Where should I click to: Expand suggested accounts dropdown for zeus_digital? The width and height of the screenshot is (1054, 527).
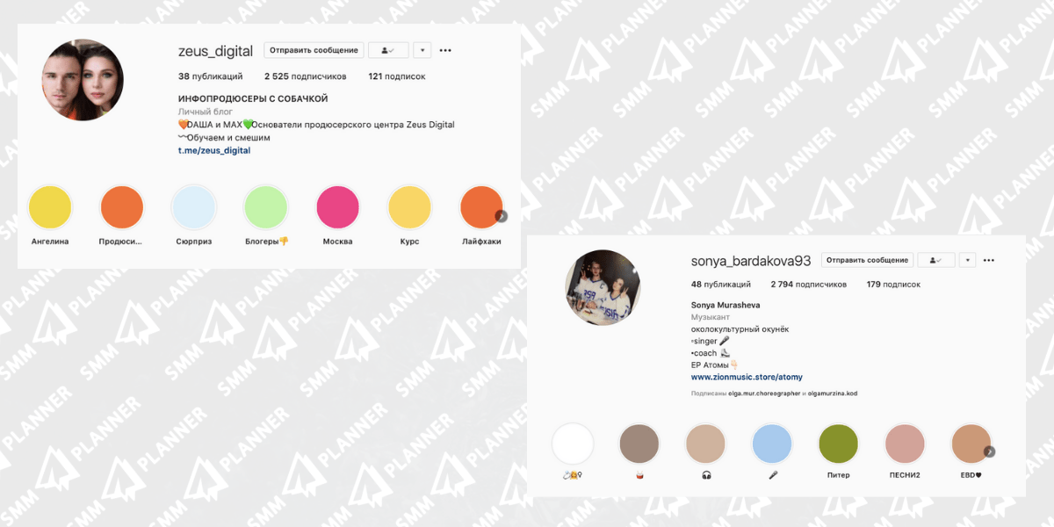click(x=422, y=51)
